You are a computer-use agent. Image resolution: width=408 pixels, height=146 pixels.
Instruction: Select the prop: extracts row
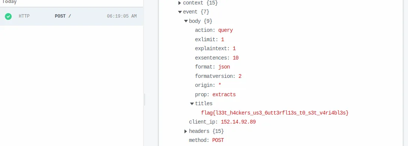[x=215, y=94]
